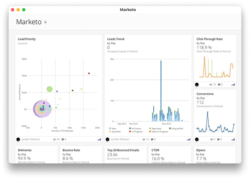Click the large light green bubble in scatter chart
The image size is (250, 179).
[x=49, y=89]
